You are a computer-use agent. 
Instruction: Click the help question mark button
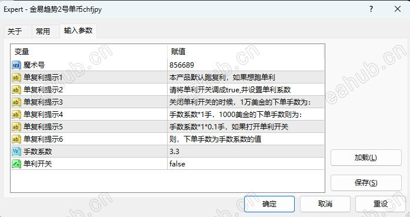click(371, 9)
